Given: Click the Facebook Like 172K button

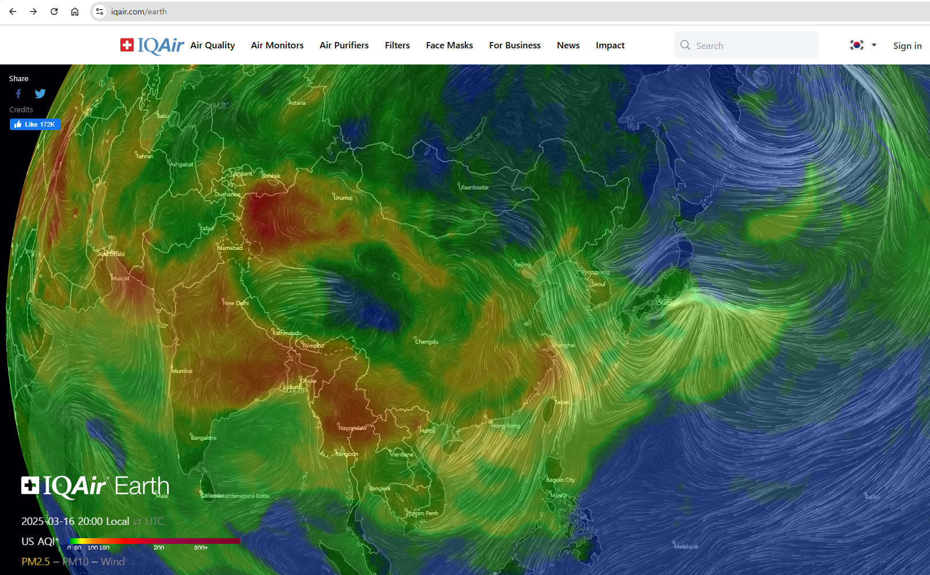Looking at the screenshot, I should (x=35, y=124).
